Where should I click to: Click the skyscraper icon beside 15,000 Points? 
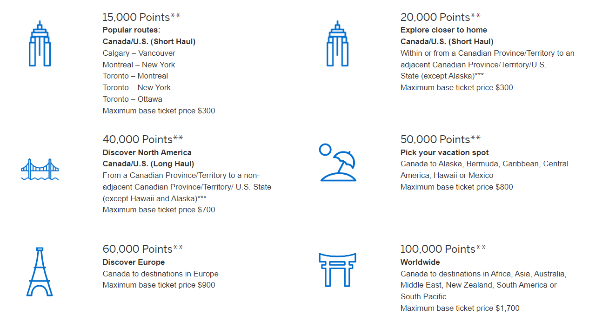pos(40,43)
